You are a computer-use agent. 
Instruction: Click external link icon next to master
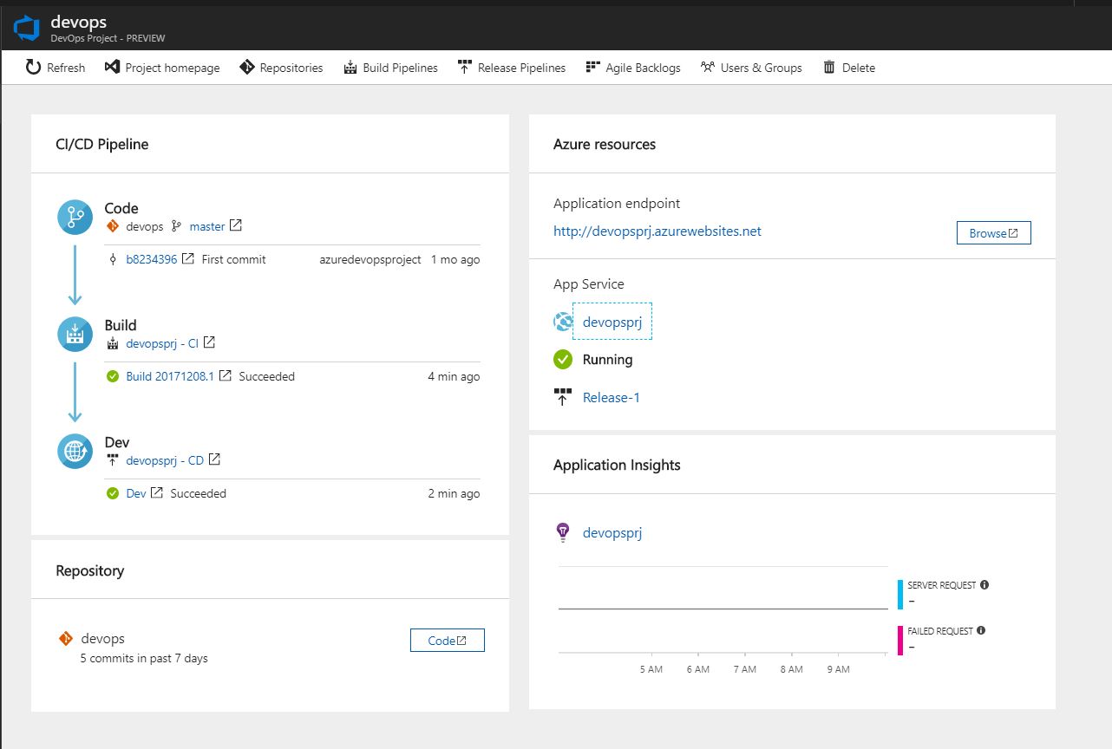[236, 225]
